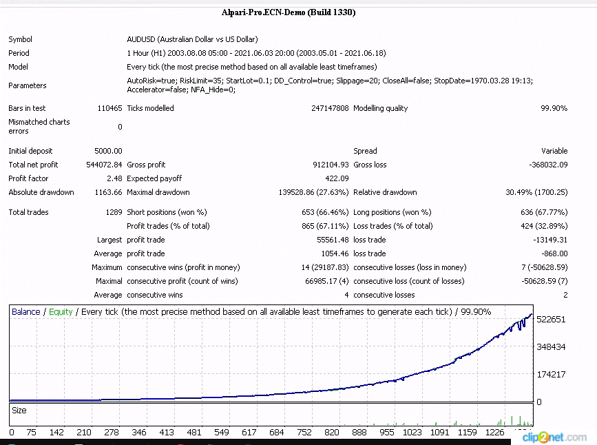The height and width of the screenshot is (445, 597).
Task: Click the Total net profit label
Action: [x=33, y=165]
